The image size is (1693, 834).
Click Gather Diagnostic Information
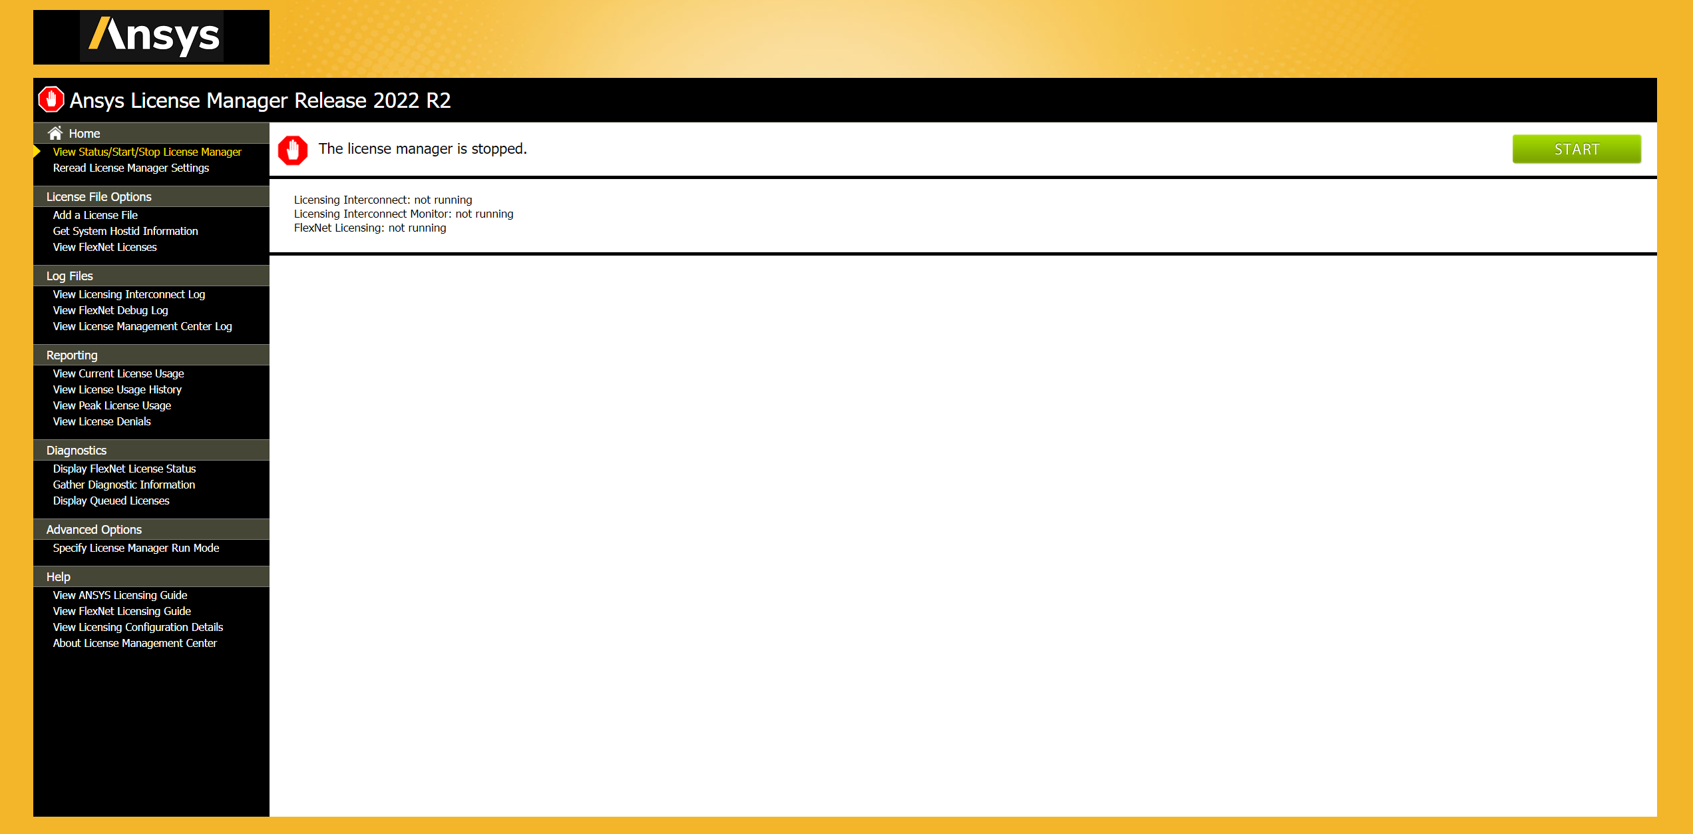(124, 485)
